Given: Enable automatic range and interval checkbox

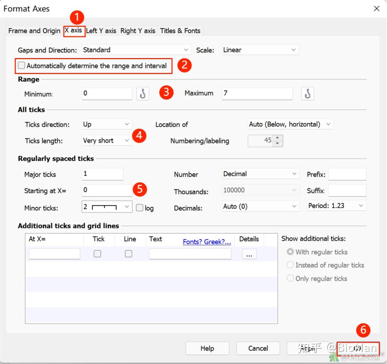Looking at the screenshot, I should pos(22,66).
